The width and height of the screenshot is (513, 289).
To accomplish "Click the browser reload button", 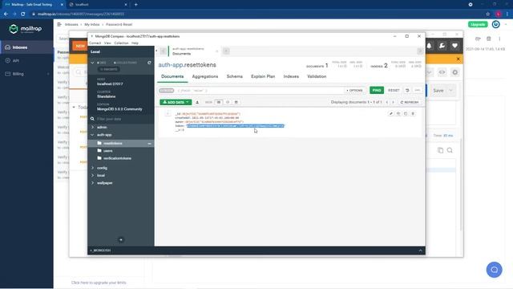I will [23, 14].
